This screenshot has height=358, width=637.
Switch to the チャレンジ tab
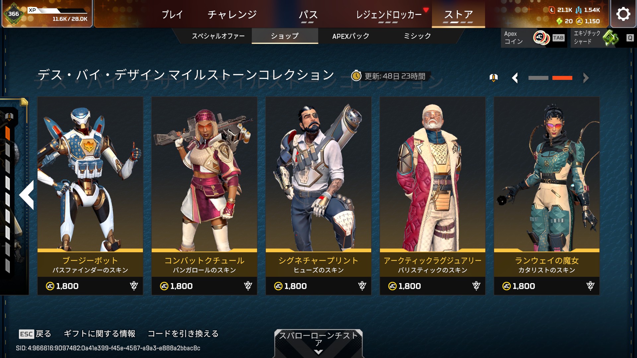click(x=232, y=14)
